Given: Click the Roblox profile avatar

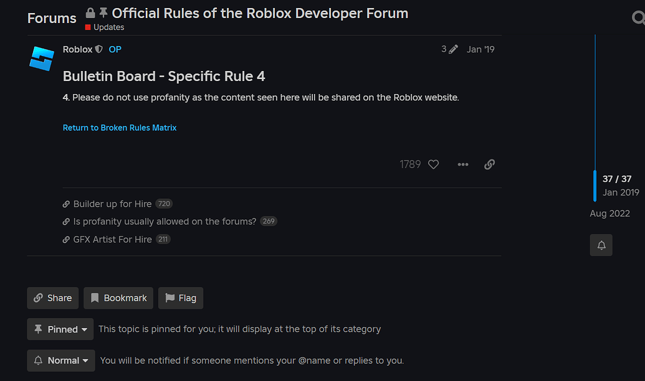Looking at the screenshot, I should (x=41, y=58).
